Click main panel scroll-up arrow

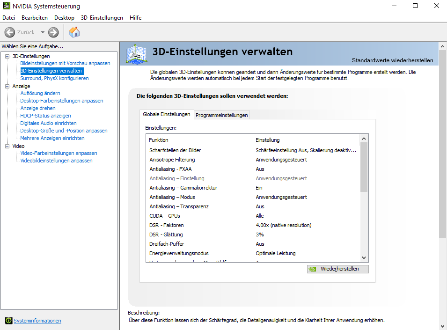point(442,46)
